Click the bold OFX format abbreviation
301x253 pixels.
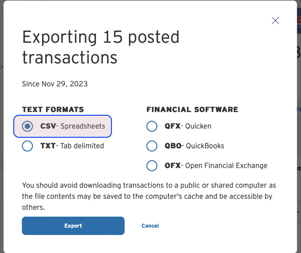(x=173, y=166)
